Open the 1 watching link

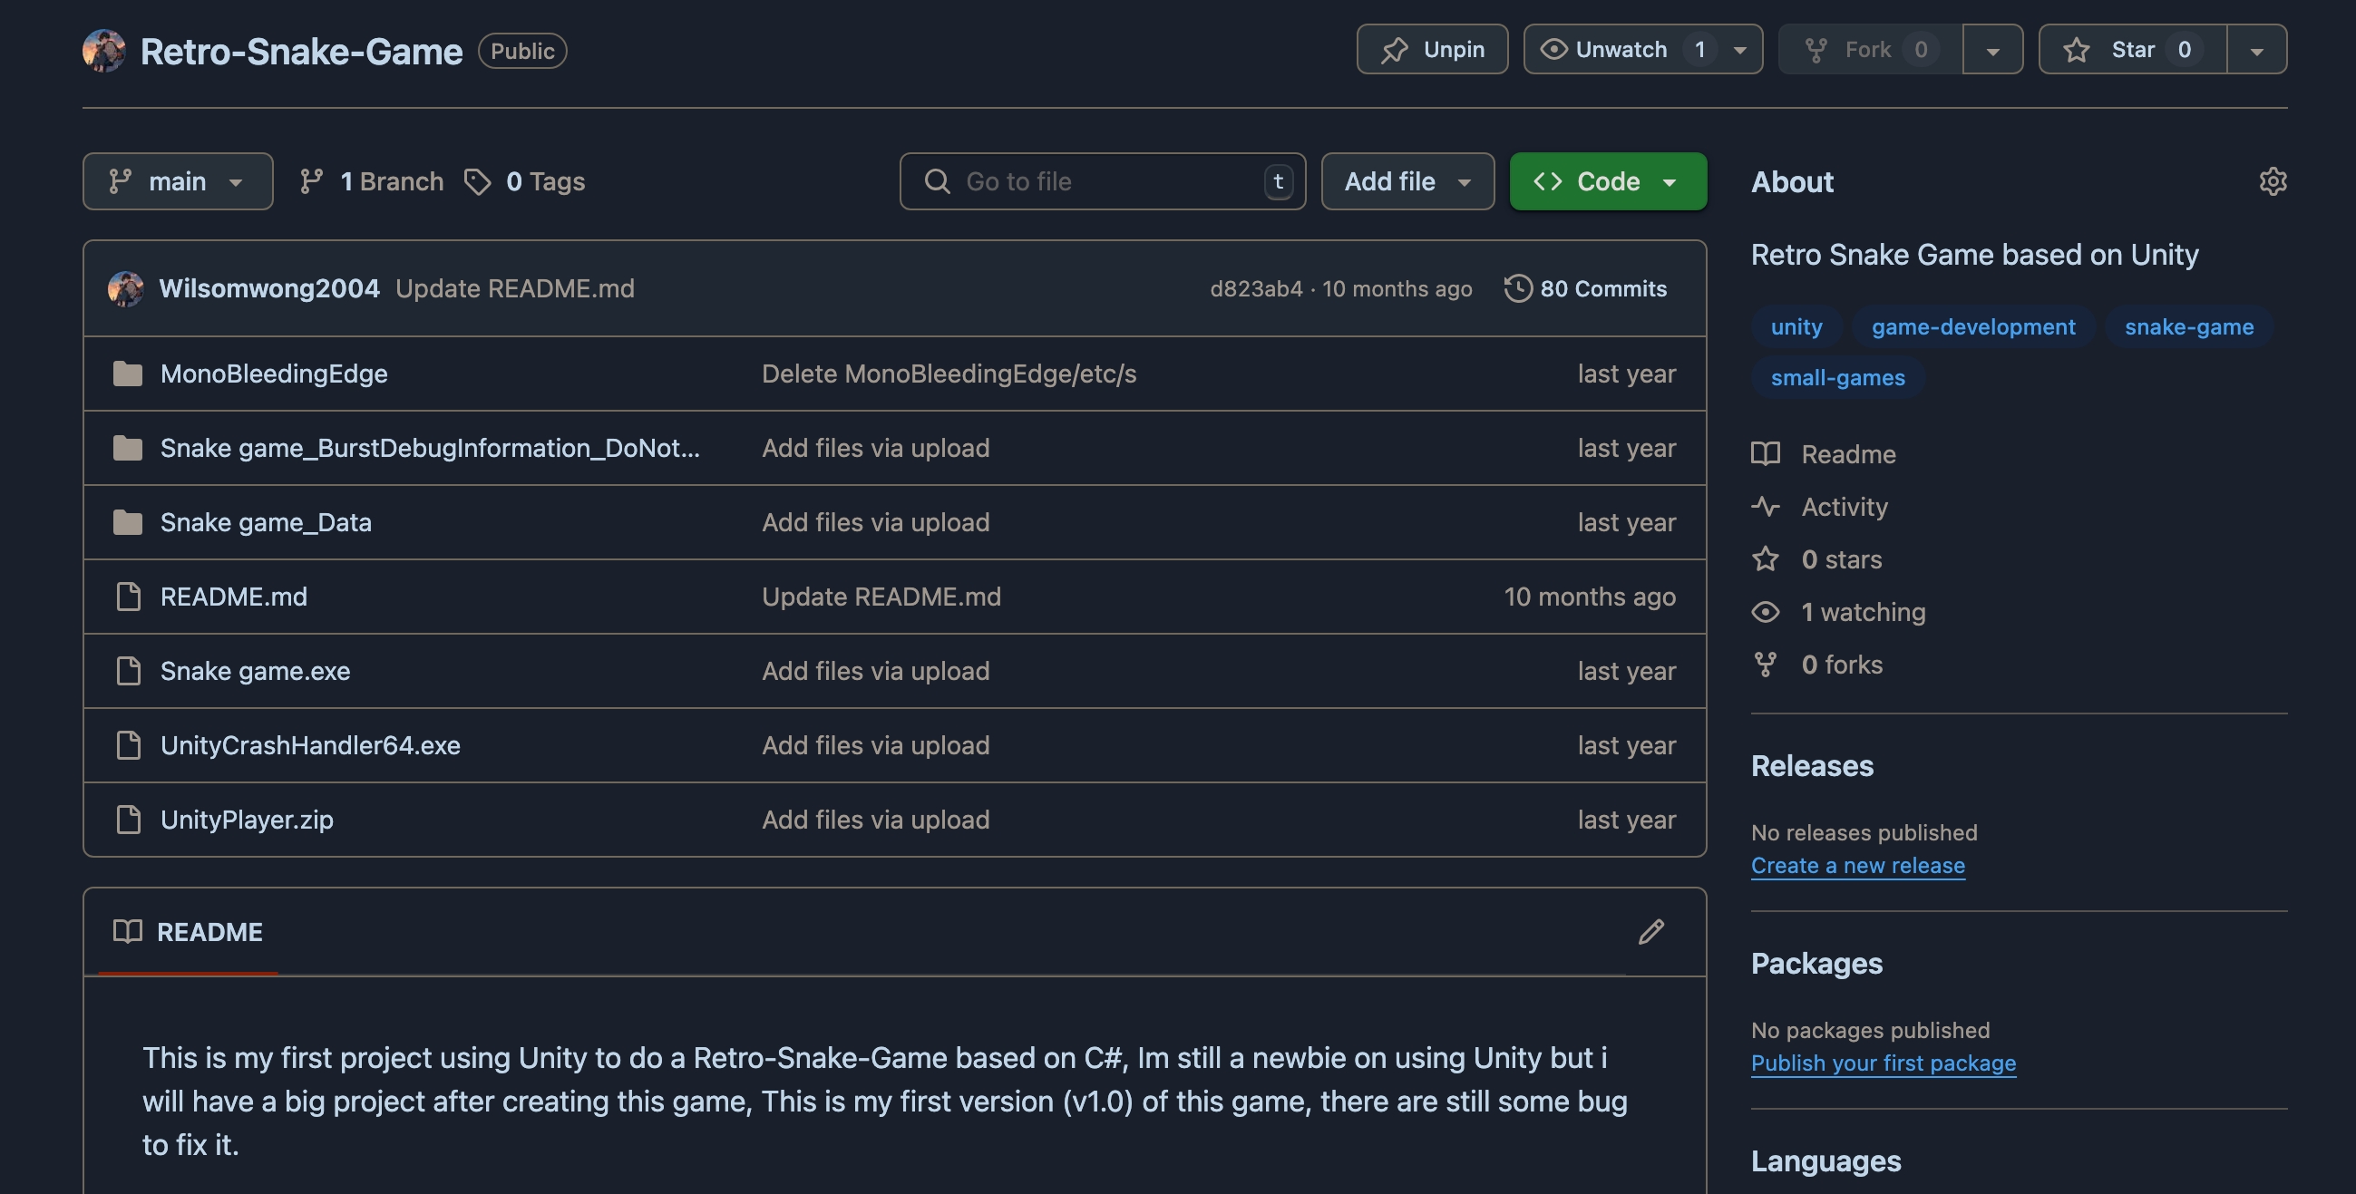tap(1838, 612)
